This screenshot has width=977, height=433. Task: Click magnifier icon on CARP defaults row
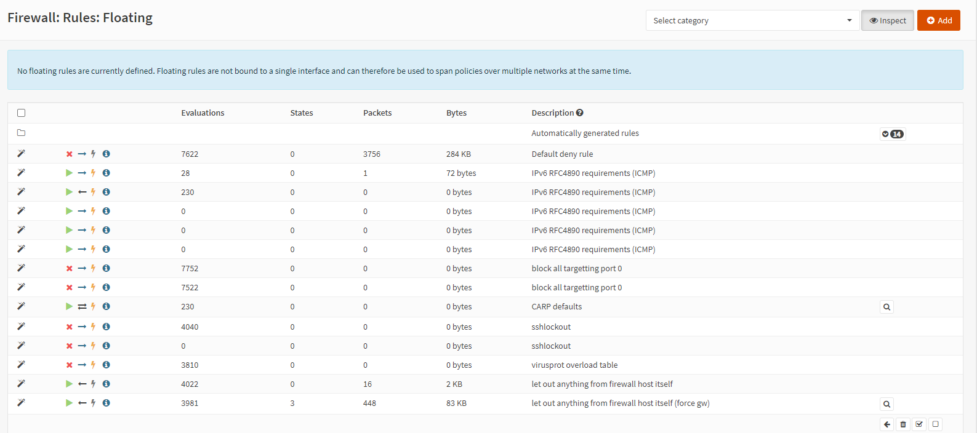coord(887,307)
